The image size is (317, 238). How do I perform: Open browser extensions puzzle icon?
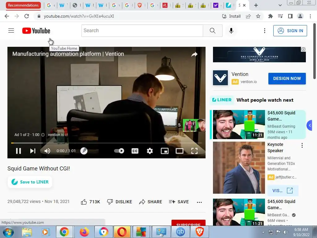270,16
